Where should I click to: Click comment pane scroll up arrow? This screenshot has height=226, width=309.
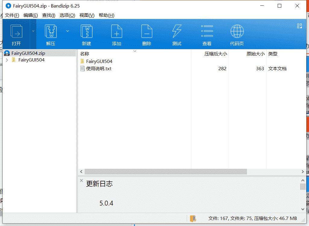303,180
